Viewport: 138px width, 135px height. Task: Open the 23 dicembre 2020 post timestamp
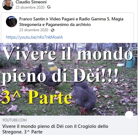[x=30, y=7]
